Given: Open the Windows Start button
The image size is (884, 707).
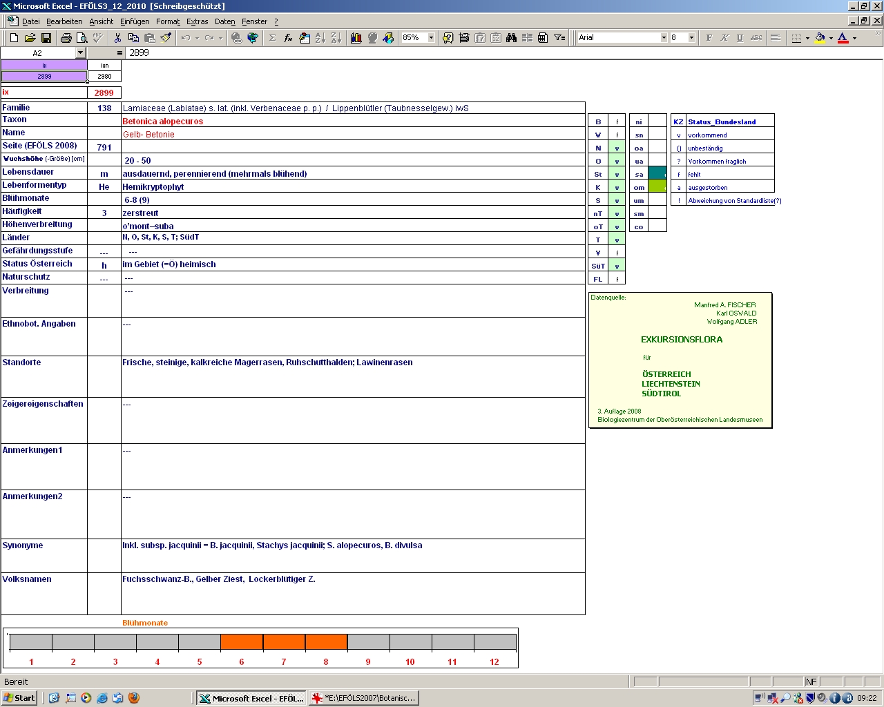Looking at the screenshot, I should [x=19, y=698].
